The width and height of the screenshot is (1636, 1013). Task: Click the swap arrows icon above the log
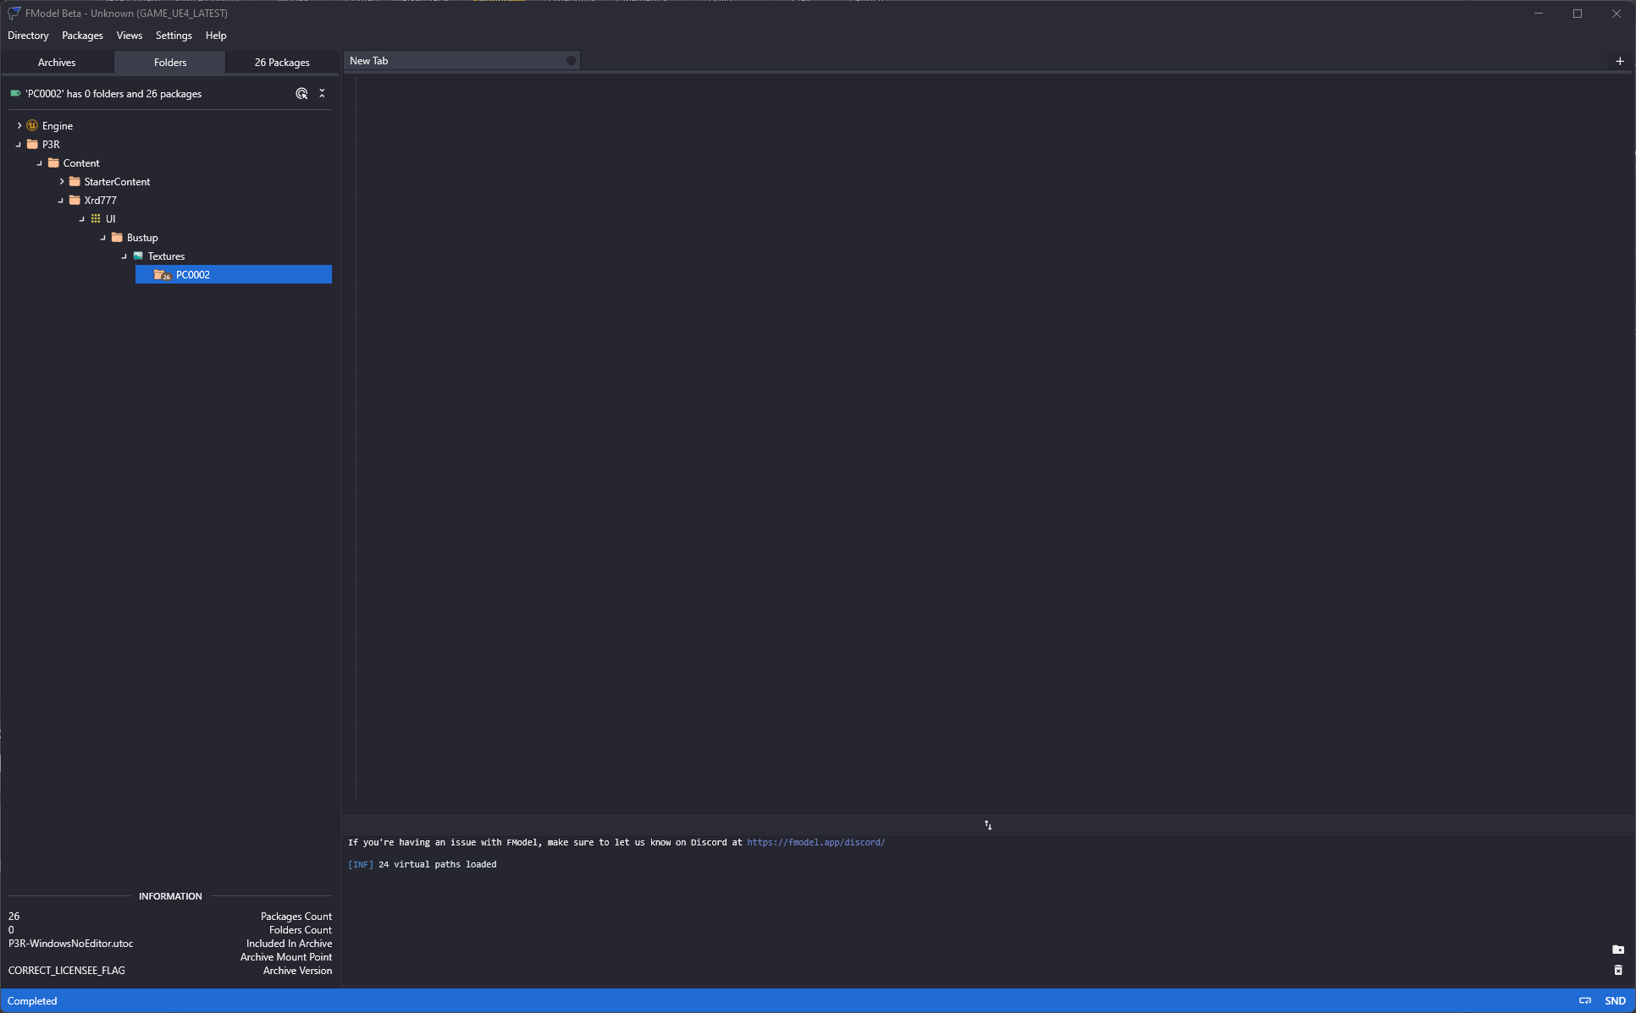click(987, 825)
